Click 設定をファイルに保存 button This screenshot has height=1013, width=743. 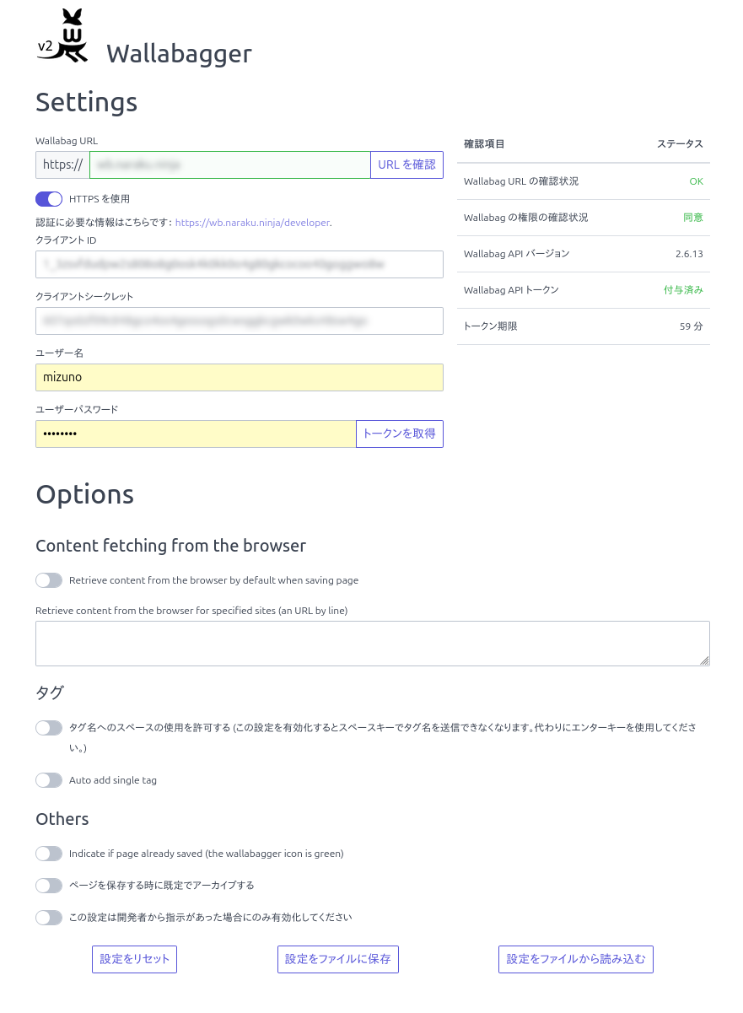click(337, 960)
